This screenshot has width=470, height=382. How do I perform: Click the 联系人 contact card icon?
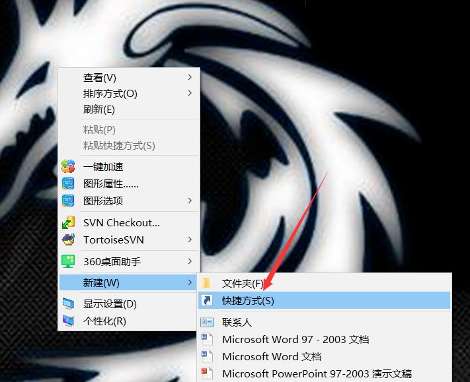coord(207,322)
